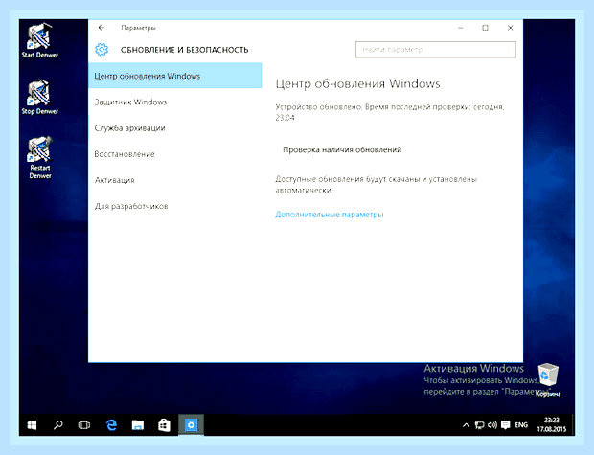Open the Action Center notifications icon
Image resolution: width=594 pixels, height=455 pixels.
[x=505, y=425]
